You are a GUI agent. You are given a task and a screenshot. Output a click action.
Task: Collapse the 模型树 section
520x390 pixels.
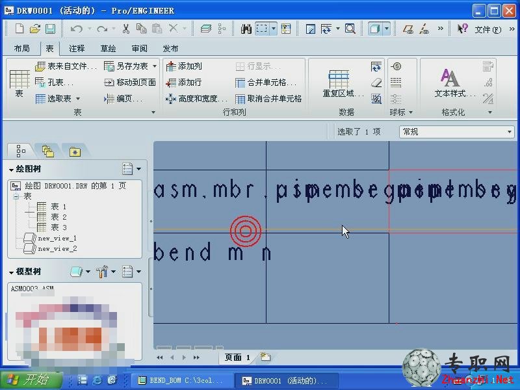tap(11, 272)
